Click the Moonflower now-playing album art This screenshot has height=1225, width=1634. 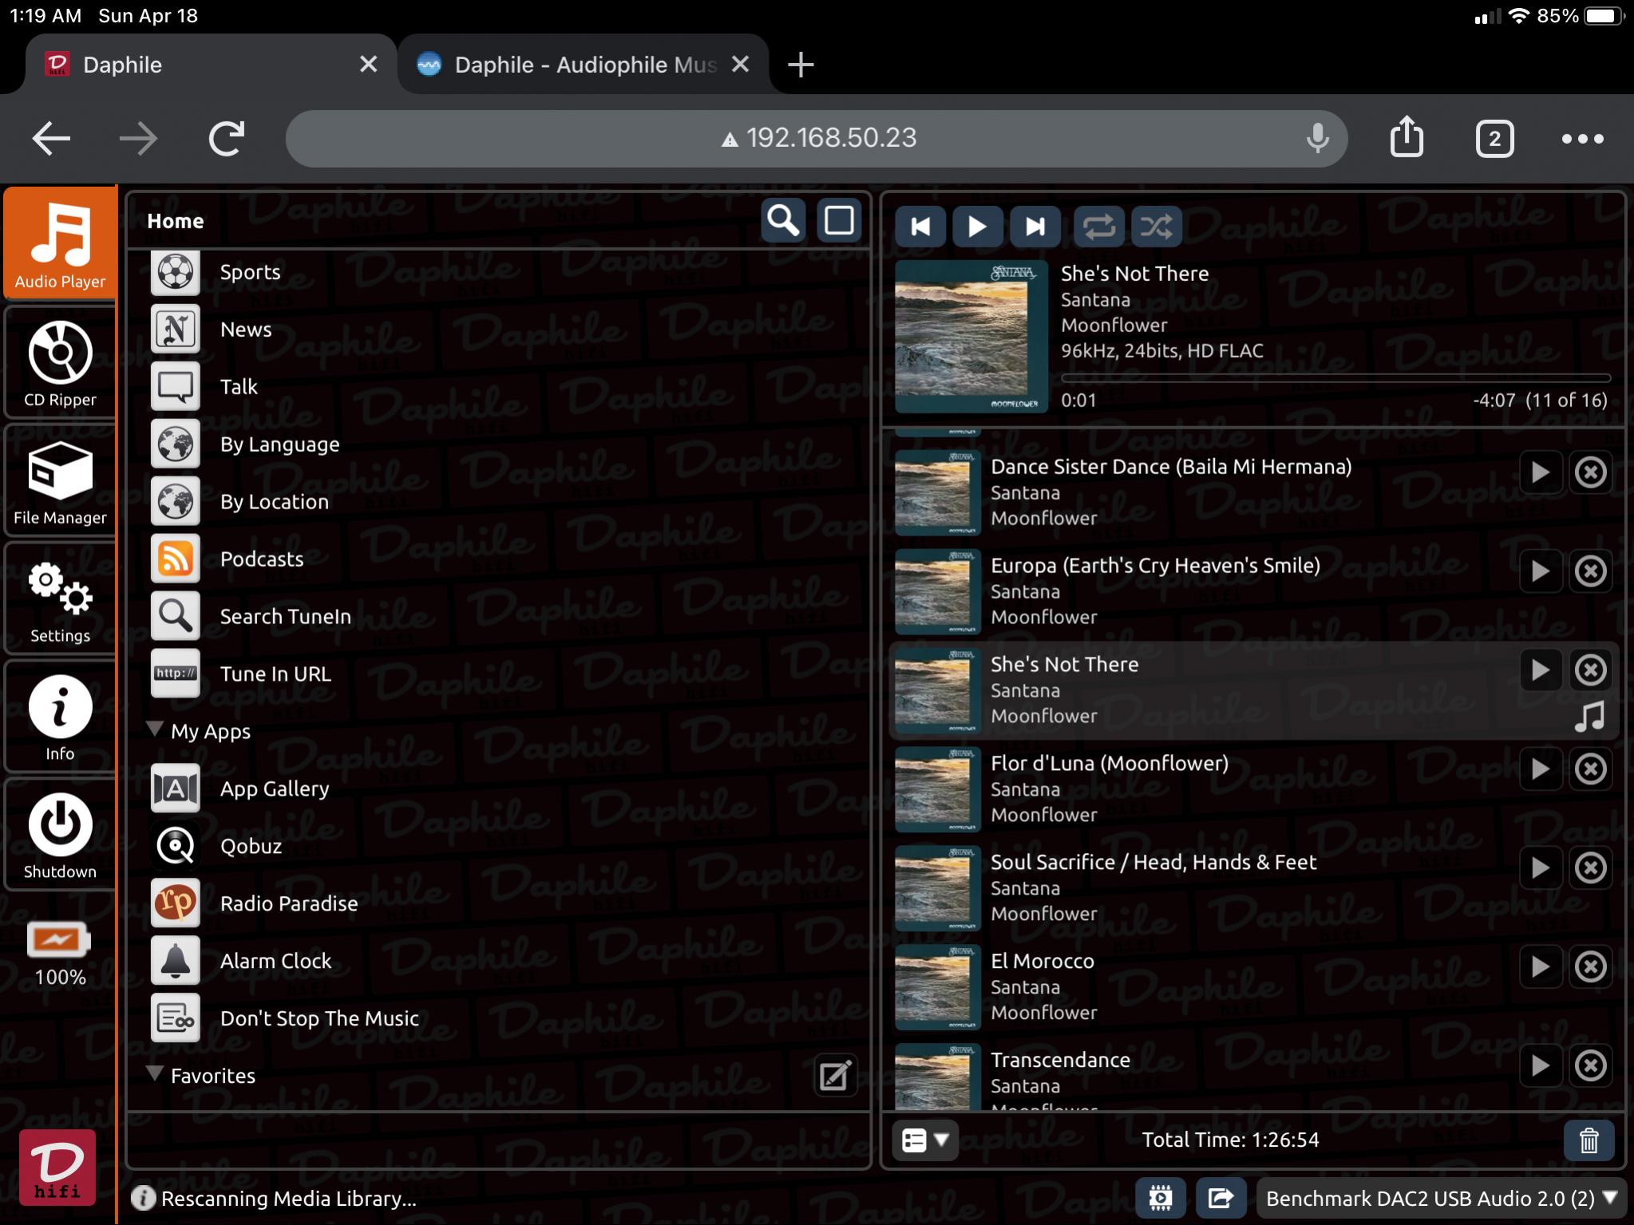coord(971,337)
